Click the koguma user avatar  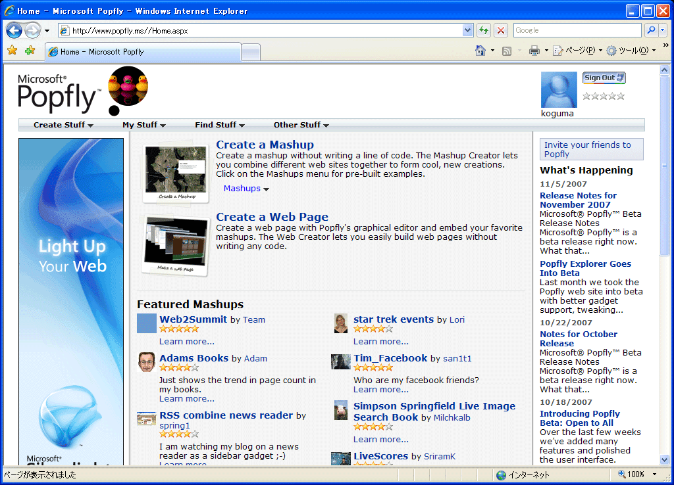[558, 89]
